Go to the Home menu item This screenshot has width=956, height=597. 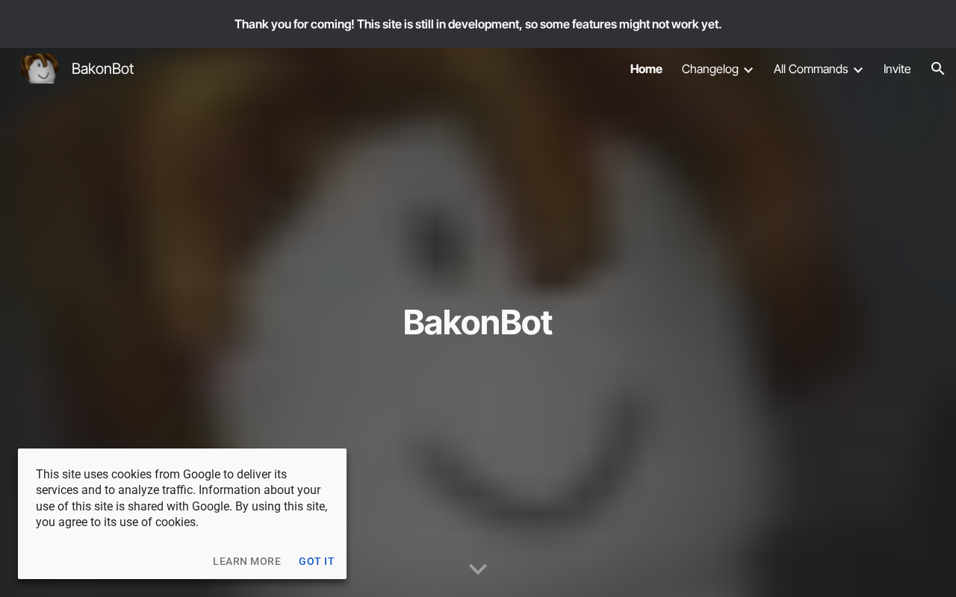click(x=646, y=69)
